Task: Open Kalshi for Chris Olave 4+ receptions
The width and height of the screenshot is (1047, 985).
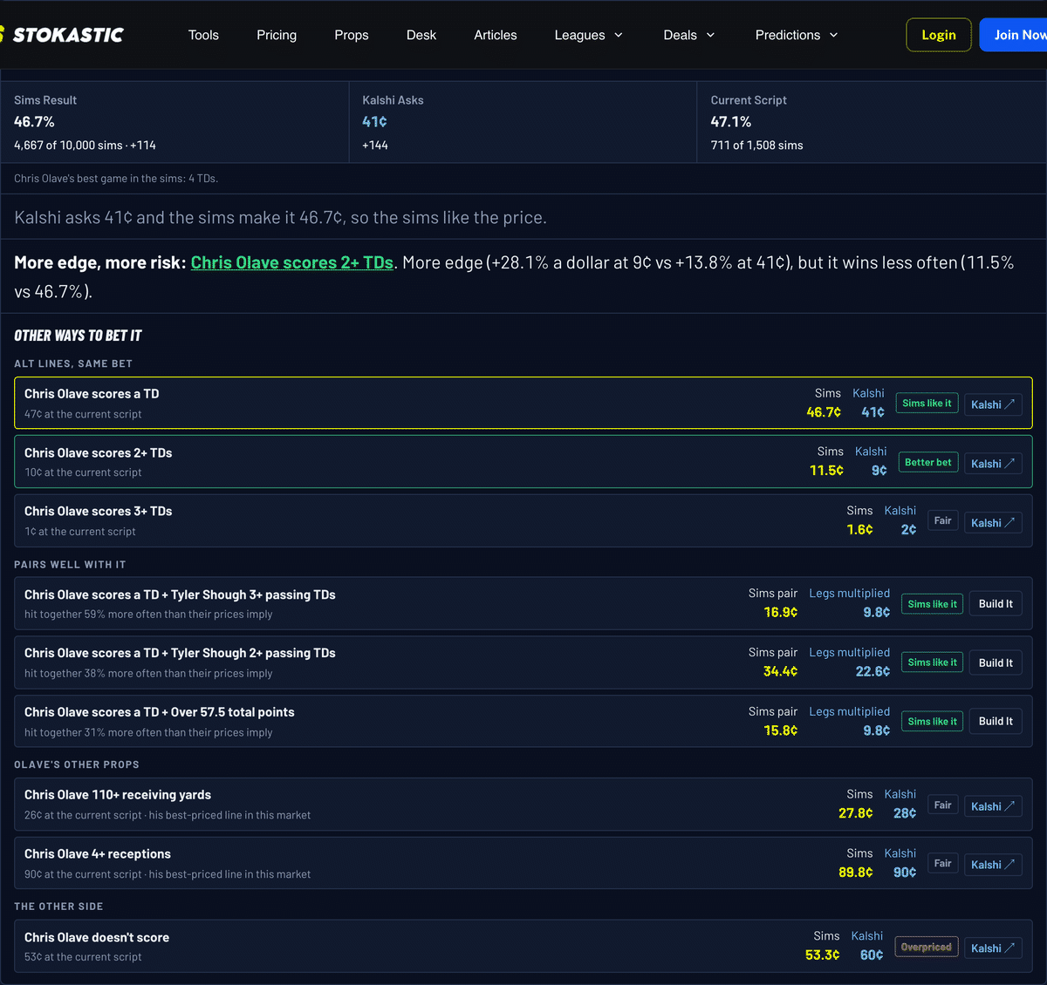Action: click(x=993, y=865)
